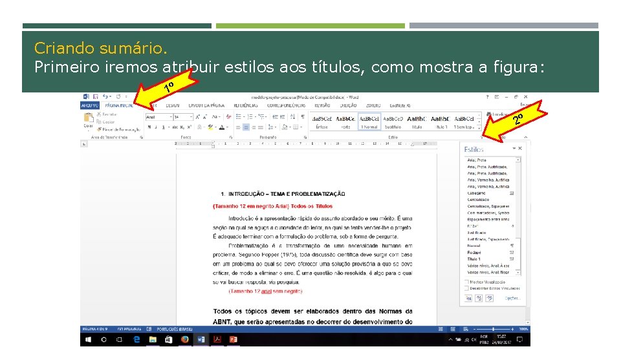Click the subscript x₂ icon
This screenshot has height=349, width=621.
click(x=182, y=127)
